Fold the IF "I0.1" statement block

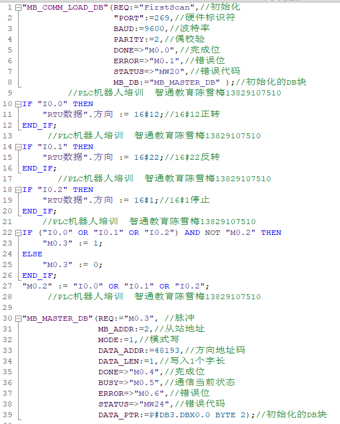point(18,147)
